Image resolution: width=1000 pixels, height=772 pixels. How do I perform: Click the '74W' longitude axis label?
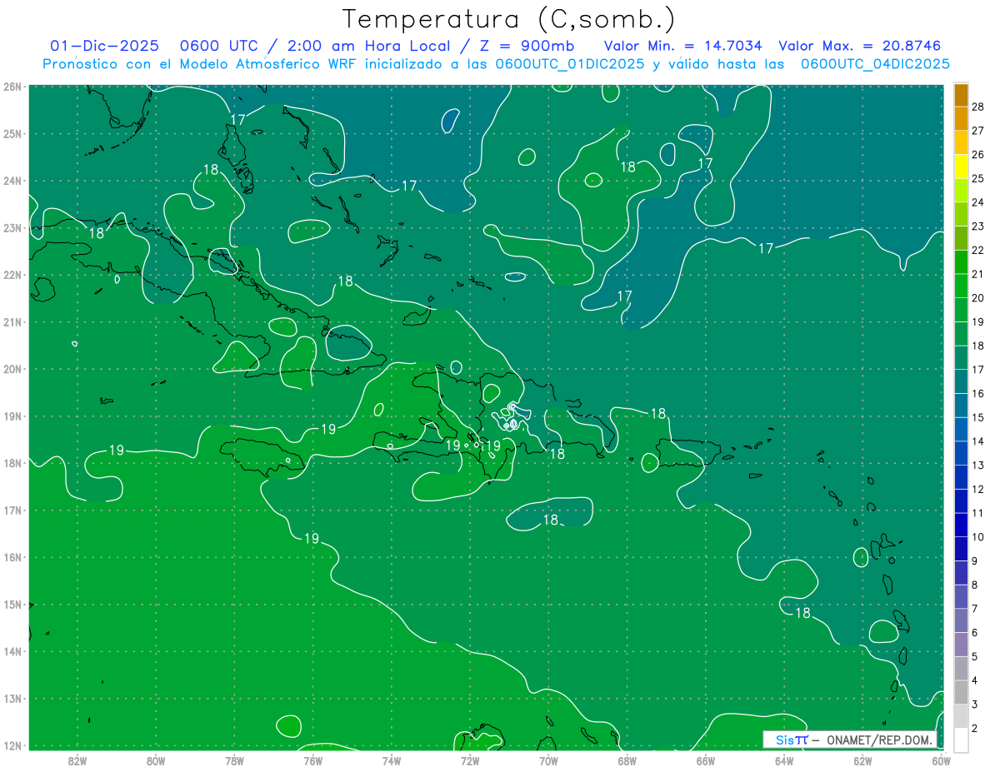pyautogui.click(x=391, y=761)
